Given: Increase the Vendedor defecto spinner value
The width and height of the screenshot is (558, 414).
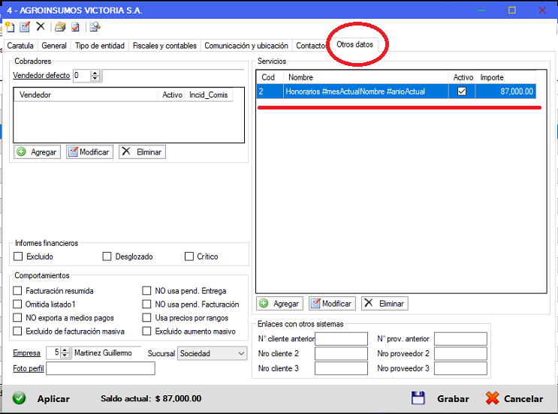Looking at the screenshot, I should pyautogui.click(x=95, y=73).
